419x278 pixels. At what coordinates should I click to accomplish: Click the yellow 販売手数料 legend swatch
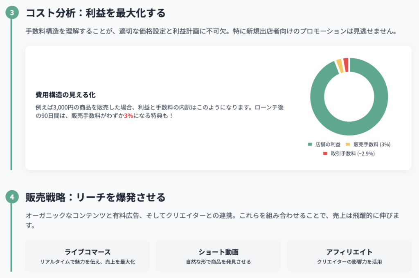pos(348,145)
